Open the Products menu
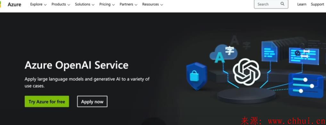The image size is (326, 125). tap(61, 4)
